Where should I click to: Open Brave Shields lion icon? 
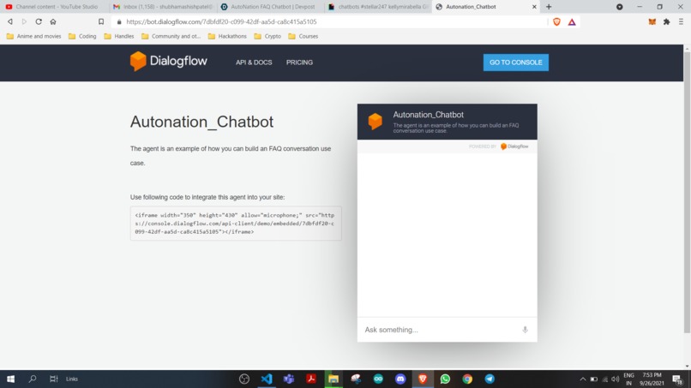(x=556, y=21)
